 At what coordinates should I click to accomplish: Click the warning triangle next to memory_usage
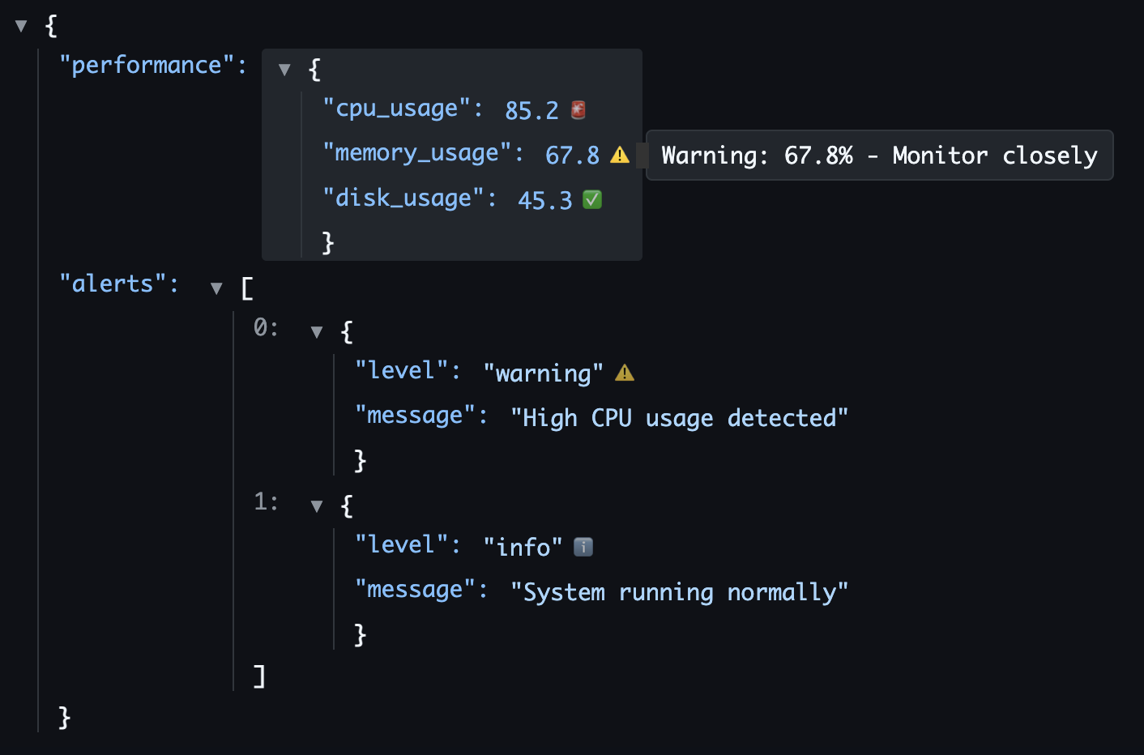(x=621, y=154)
